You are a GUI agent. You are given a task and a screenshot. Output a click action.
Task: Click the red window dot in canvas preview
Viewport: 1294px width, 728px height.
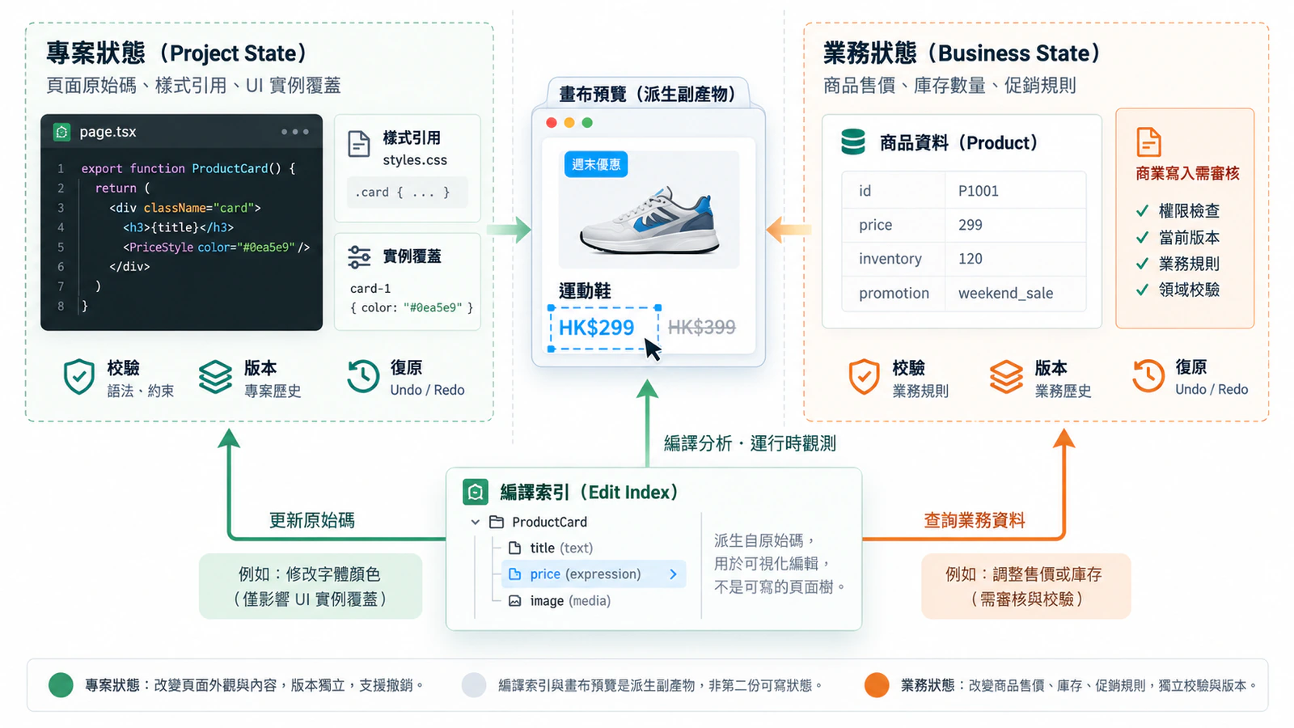click(x=552, y=122)
